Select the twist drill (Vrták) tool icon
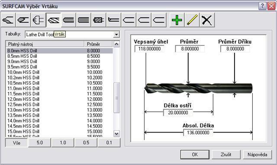 pyautogui.click(x=54, y=20)
